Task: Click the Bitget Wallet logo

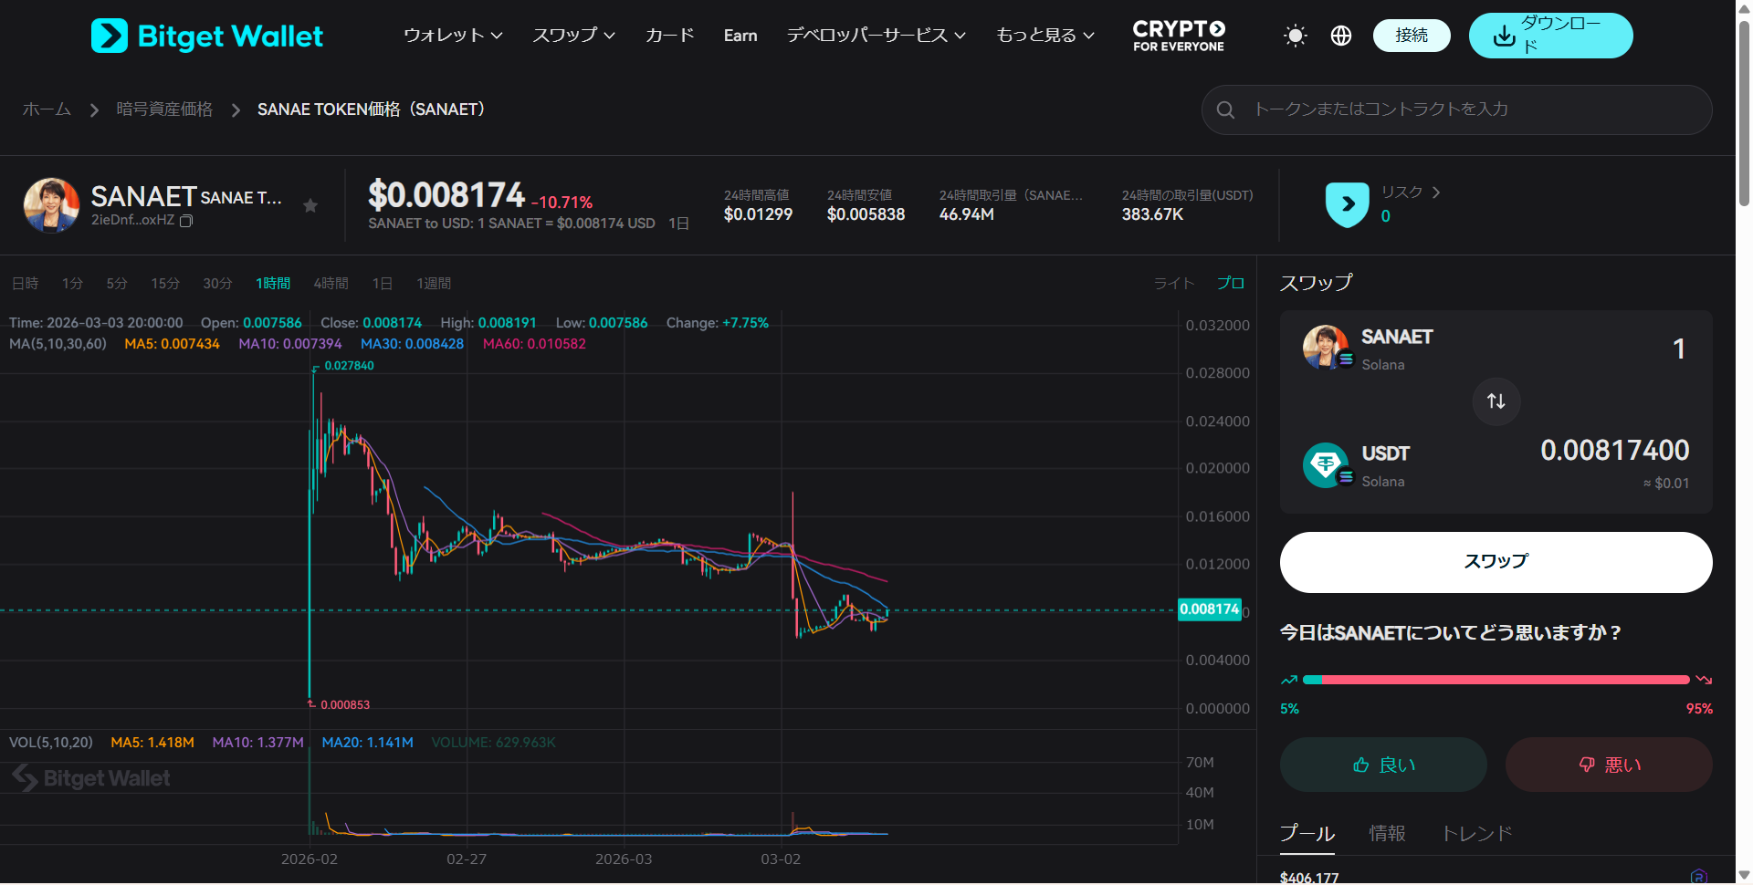Action: (207, 36)
